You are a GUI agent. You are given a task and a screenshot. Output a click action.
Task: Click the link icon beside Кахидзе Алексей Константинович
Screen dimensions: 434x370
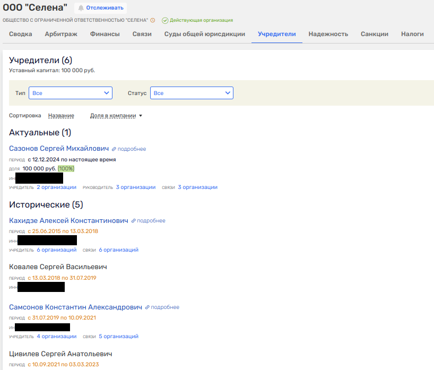(x=133, y=221)
